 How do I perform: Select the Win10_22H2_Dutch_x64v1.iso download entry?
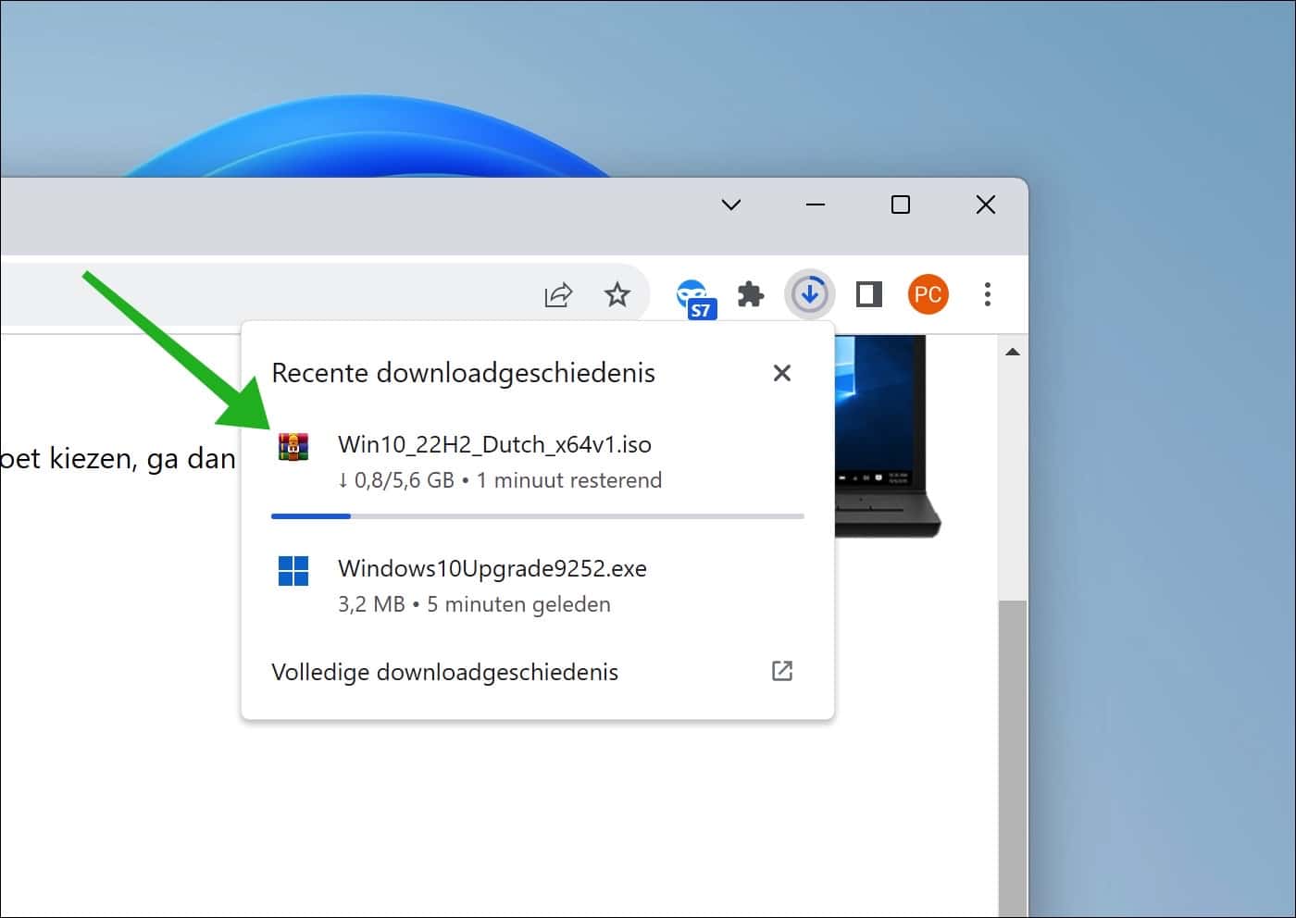click(x=494, y=444)
